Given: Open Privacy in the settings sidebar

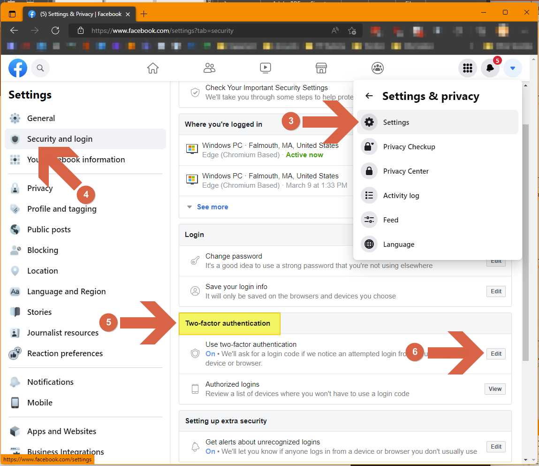Looking at the screenshot, I should tap(85, 188).
